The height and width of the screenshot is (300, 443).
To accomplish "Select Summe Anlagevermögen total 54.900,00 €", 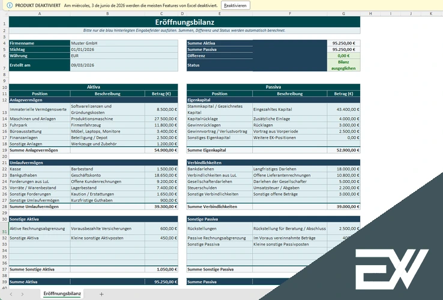I will (161, 150).
